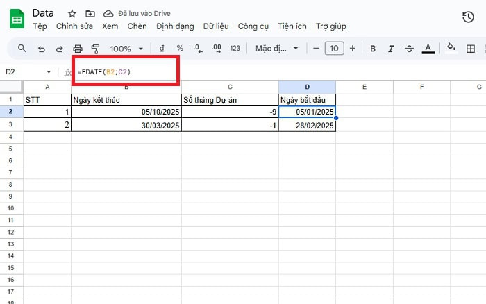Toggle italic formatting

point(391,49)
